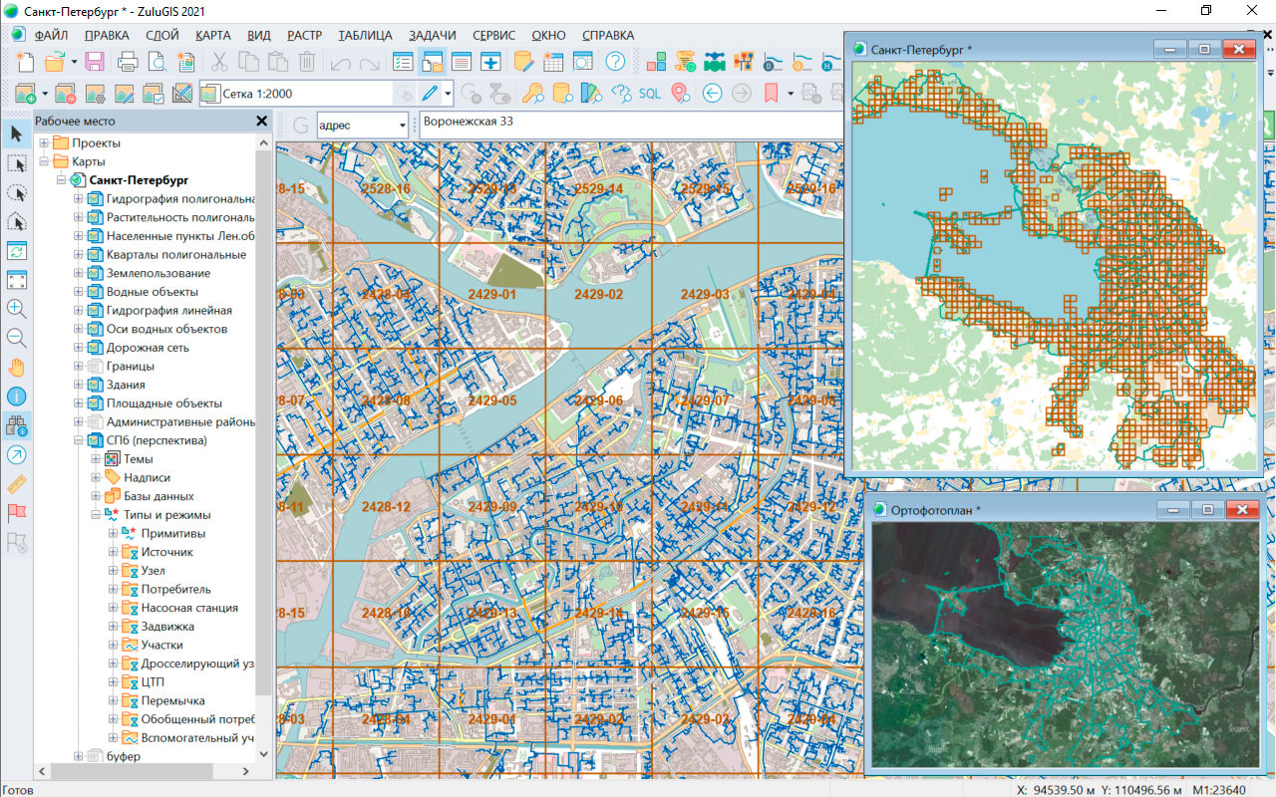Image resolution: width=1276 pixels, height=797 pixels.
Task: Open the "адрес" search type dropdown
Action: coord(402,126)
